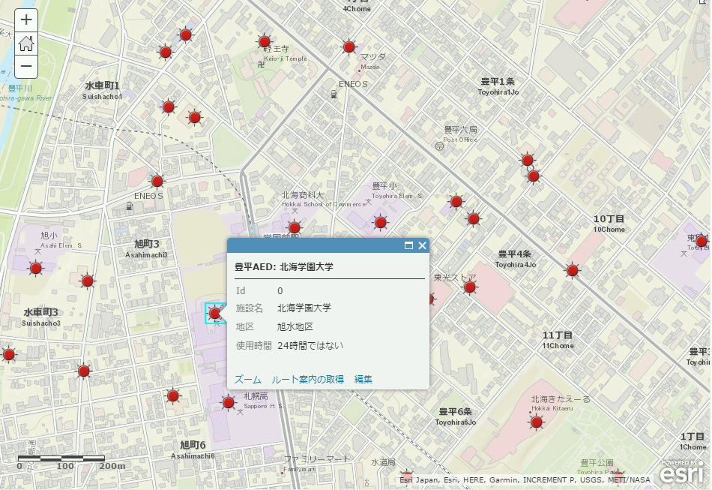Screen dimensions: 712x490
Task: Select AED marker next to マツダ label
Action: [349, 47]
